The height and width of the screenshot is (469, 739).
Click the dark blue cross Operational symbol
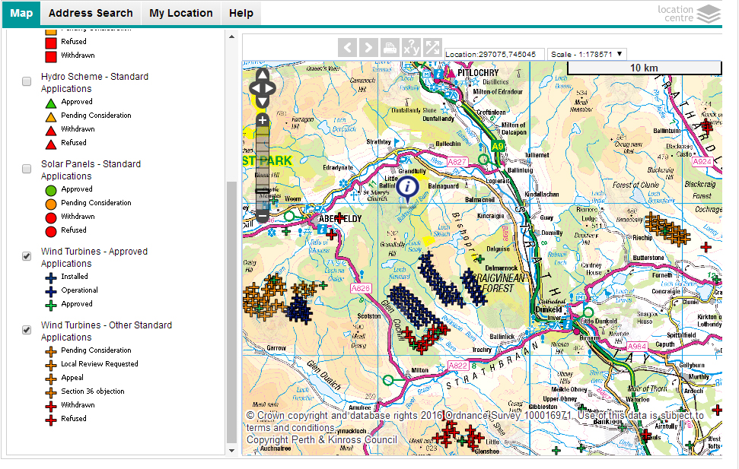51,291
